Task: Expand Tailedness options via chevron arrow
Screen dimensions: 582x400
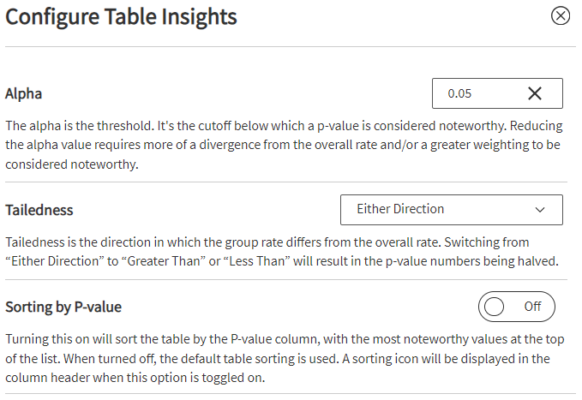Action: tap(540, 209)
